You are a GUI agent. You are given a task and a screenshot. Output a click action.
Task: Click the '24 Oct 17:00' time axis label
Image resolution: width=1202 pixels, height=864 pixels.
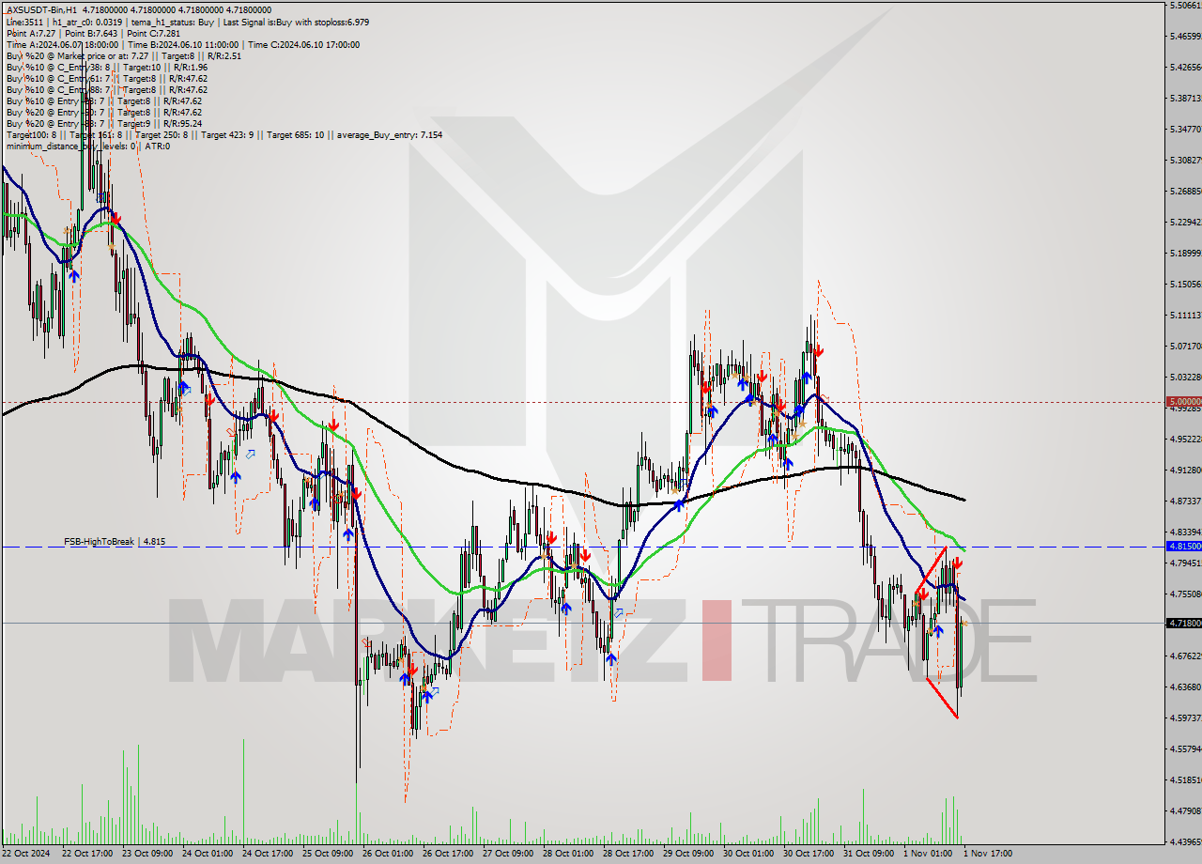pyautogui.click(x=268, y=854)
